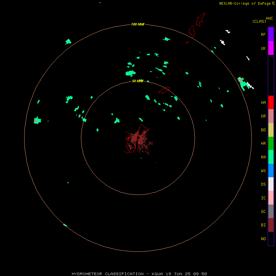This screenshot has width=276, height=276.
Task: Click the [CLAS] label
Action: [x=259, y=21]
